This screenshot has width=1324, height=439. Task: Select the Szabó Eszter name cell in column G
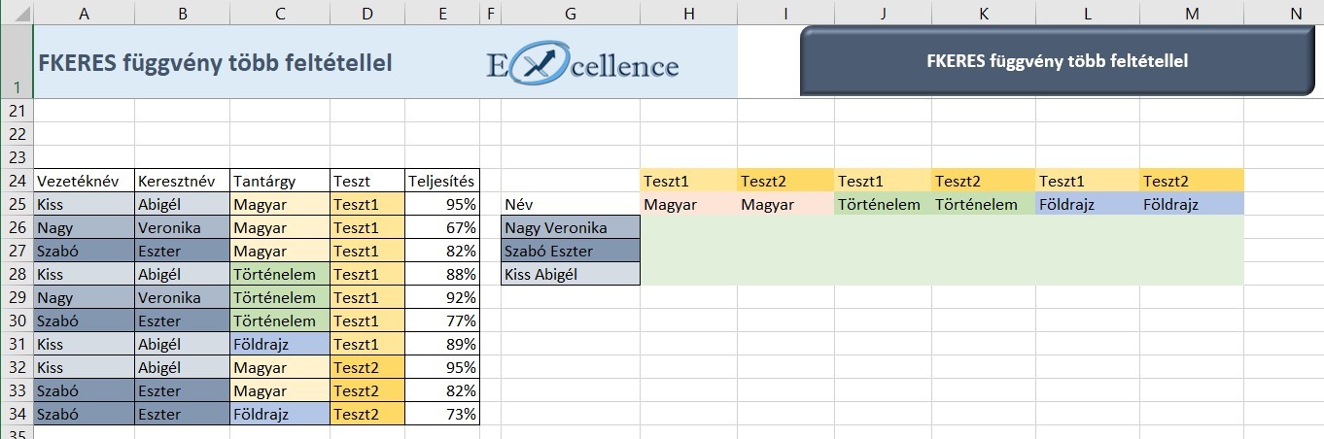click(x=571, y=251)
